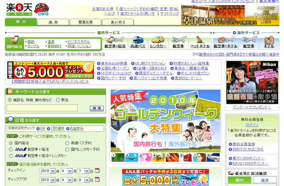
Task: Choose 国内宿泊 service radio button
Action: pos(11,143)
